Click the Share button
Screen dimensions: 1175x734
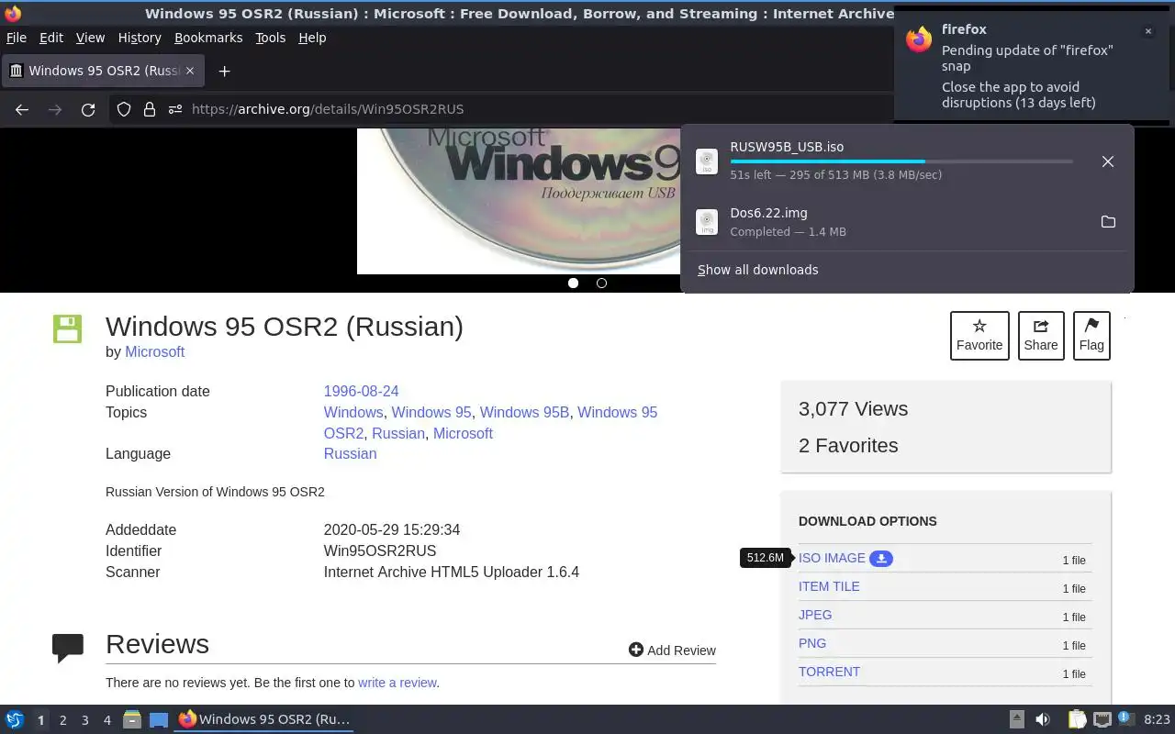point(1041,335)
